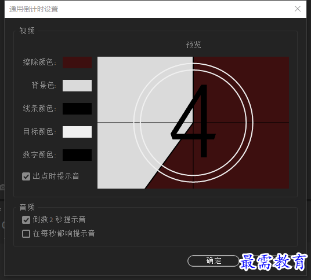Click the 目标颜色 label text
Viewport: 311px width, 280px height.
(39, 131)
